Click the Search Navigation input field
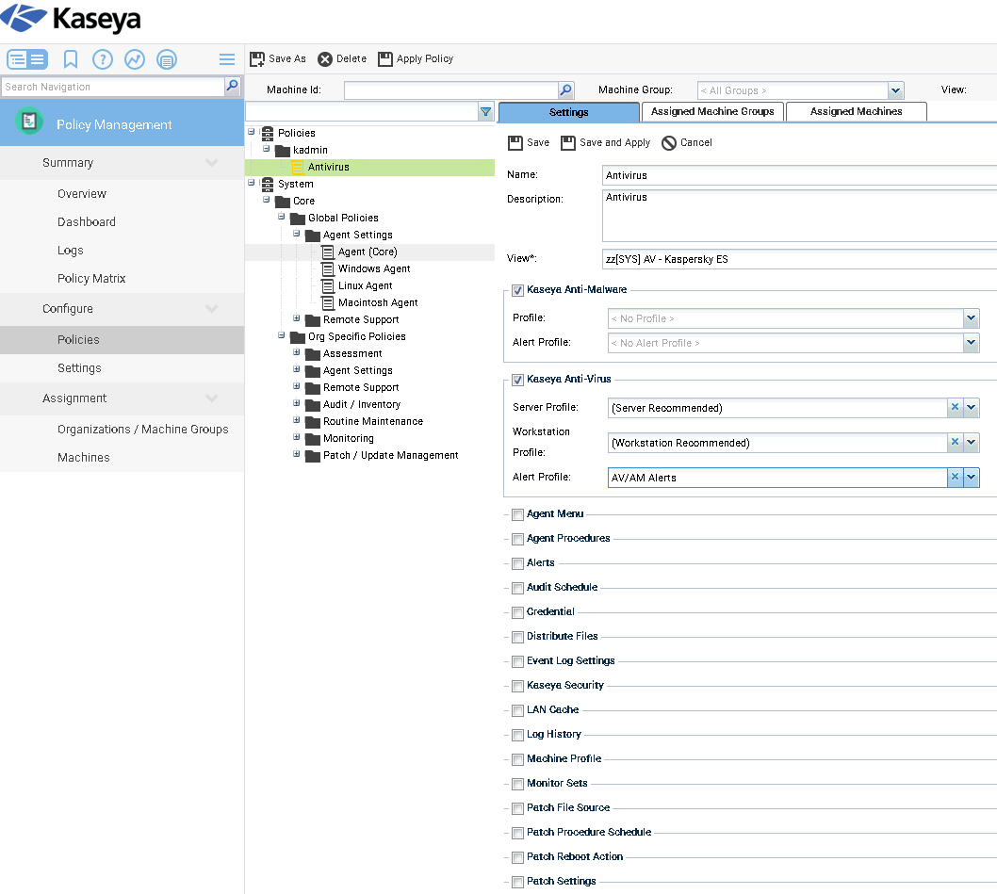Viewport: 997px width, 894px height. 112,87
